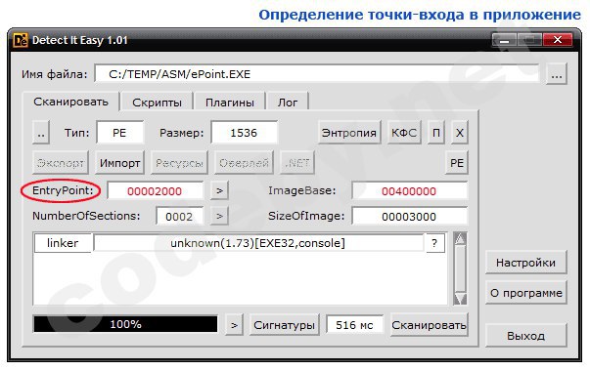
Task: Click the EntryPoint value 00002000
Action: point(155,191)
